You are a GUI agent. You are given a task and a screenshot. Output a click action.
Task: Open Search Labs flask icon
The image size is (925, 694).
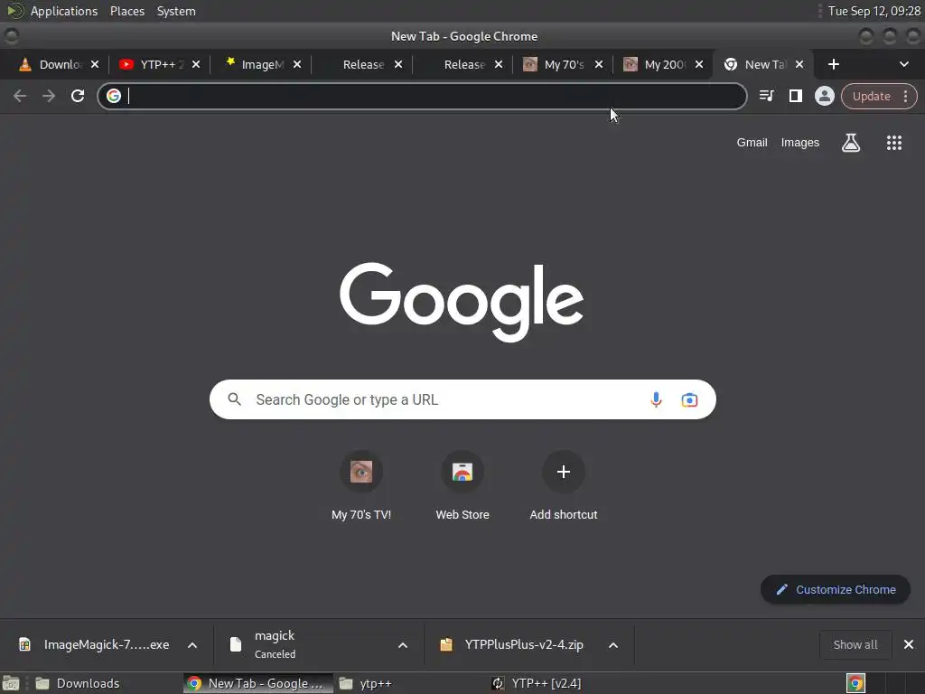(x=851, y=142)
